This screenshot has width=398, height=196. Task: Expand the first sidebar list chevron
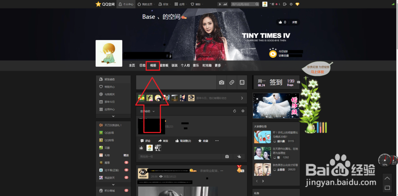[x=113, y=116]
